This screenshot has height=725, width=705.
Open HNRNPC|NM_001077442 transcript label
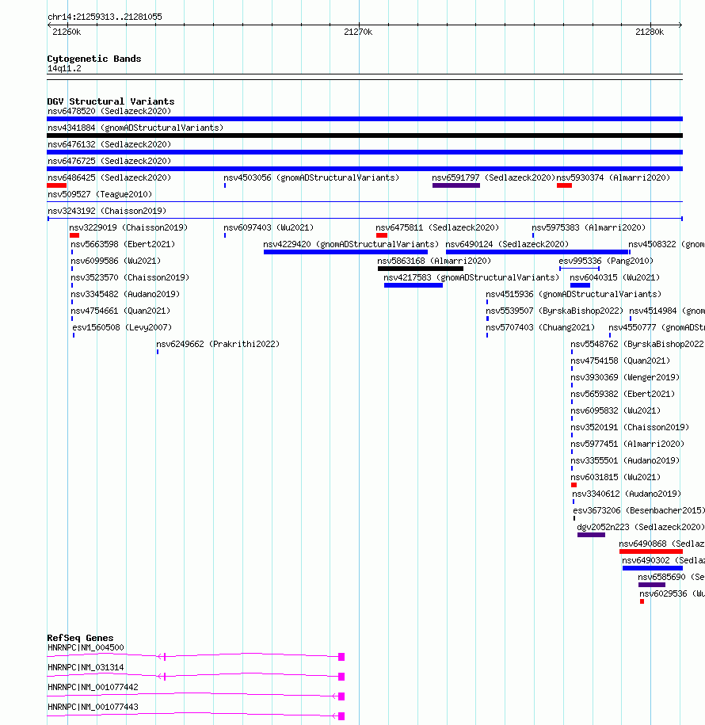[x=93, y=687]
